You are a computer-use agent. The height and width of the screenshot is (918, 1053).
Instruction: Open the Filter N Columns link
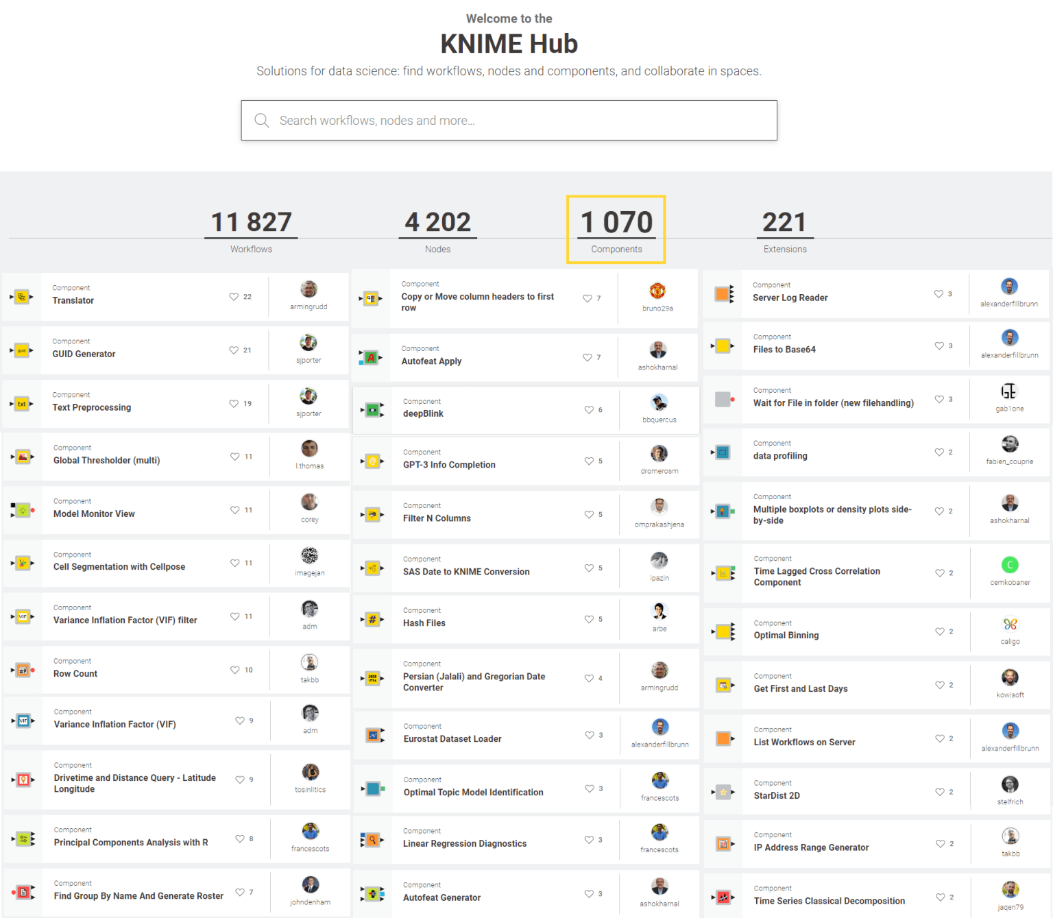coord(437,518)
